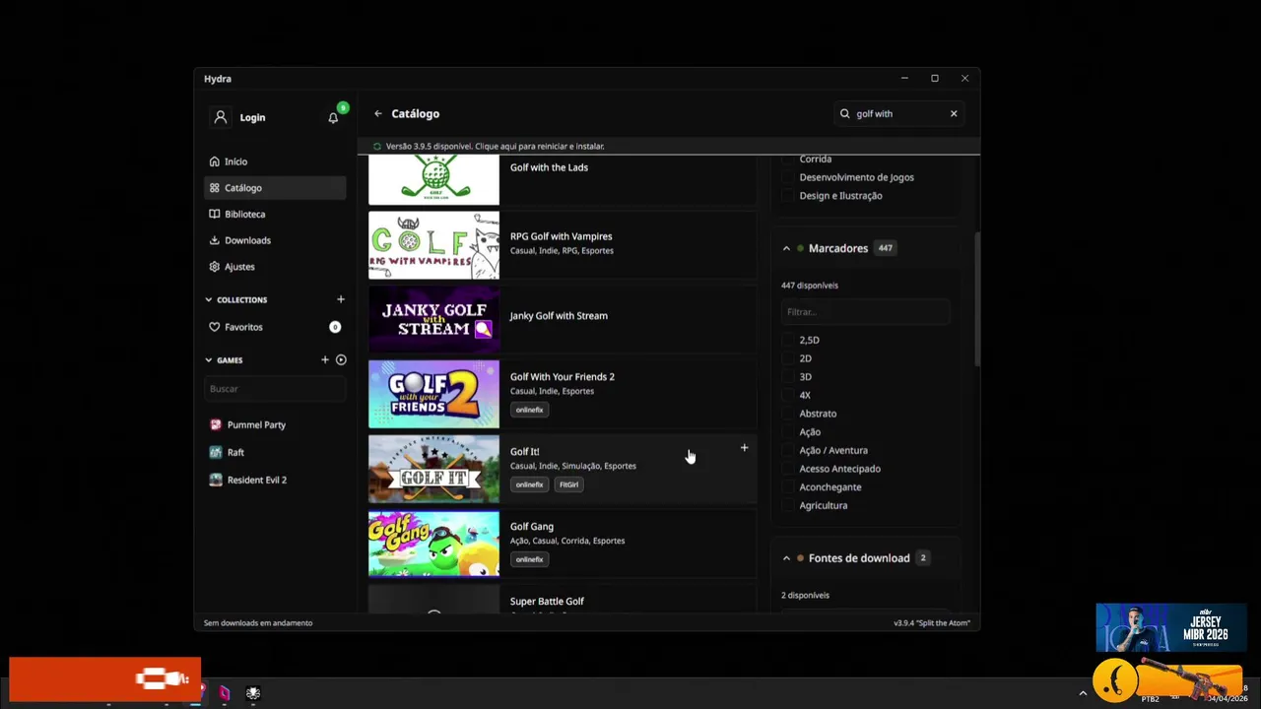Clear the search with the X icon

click(954, 113)
